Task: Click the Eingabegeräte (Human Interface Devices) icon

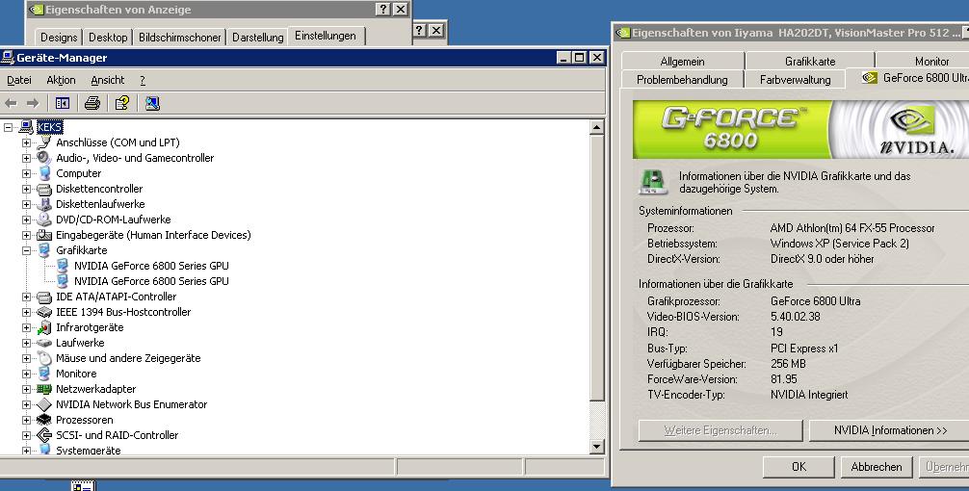Action: pyautogui.click(x=44, y=235)
